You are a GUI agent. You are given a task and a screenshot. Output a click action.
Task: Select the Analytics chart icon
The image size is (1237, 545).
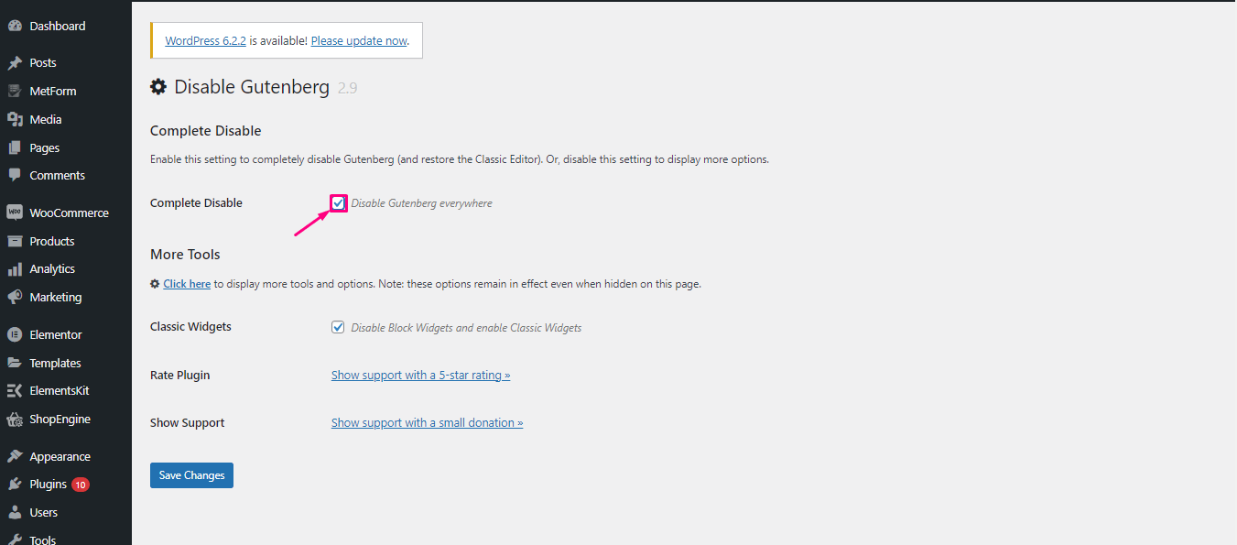tap(16, 268)
